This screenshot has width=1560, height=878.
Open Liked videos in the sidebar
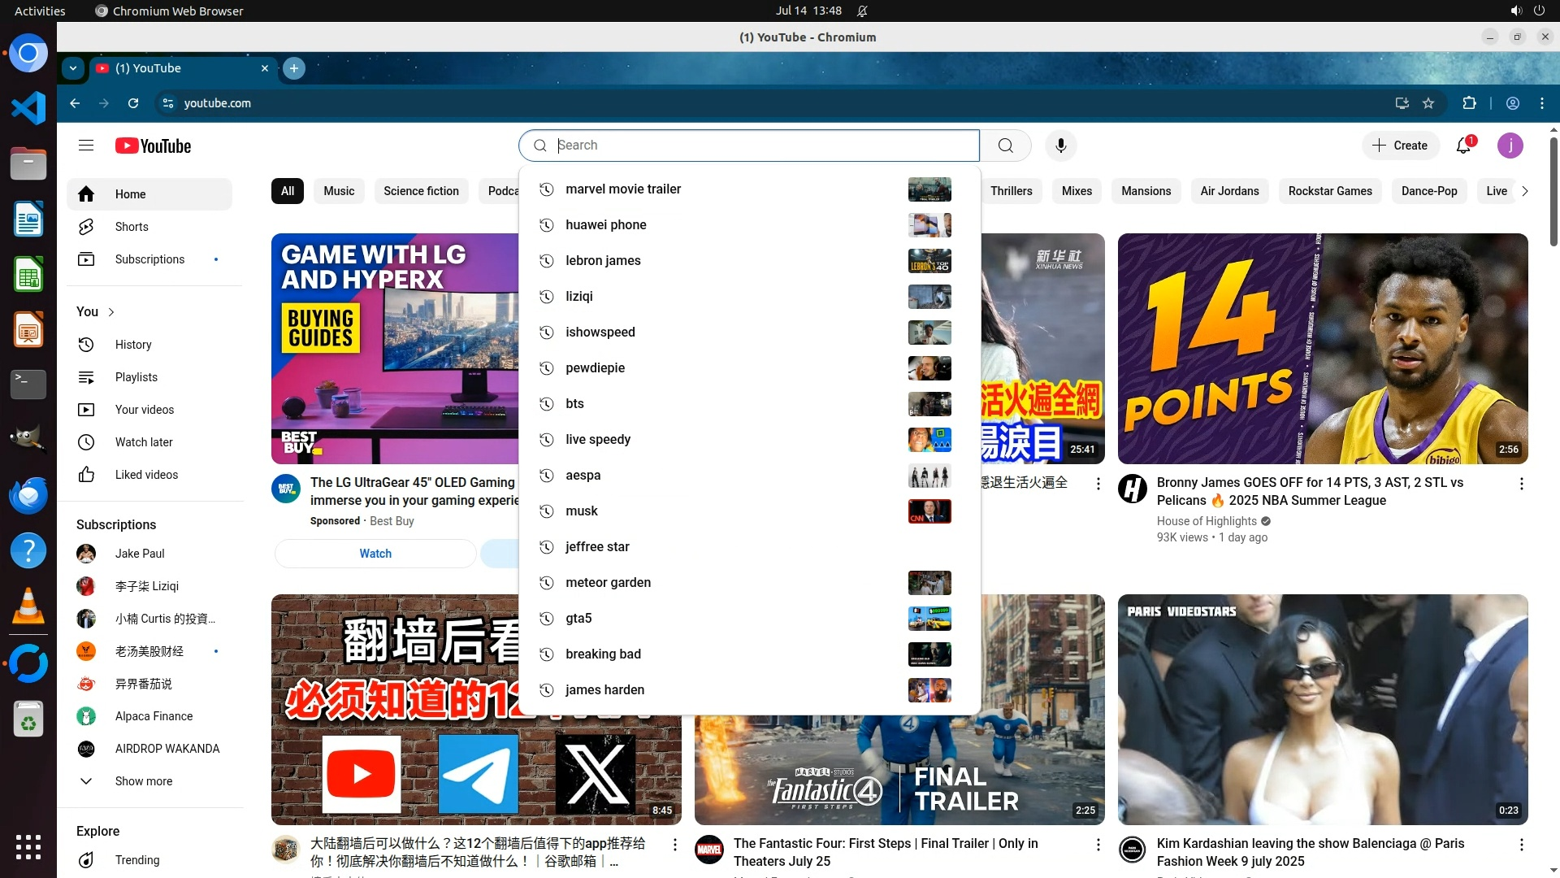(146, 475)
